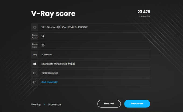Select the 10:00 minutes duration text

coord(50,73)
